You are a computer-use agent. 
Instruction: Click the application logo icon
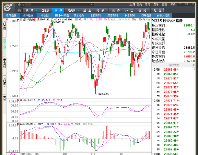8,7
